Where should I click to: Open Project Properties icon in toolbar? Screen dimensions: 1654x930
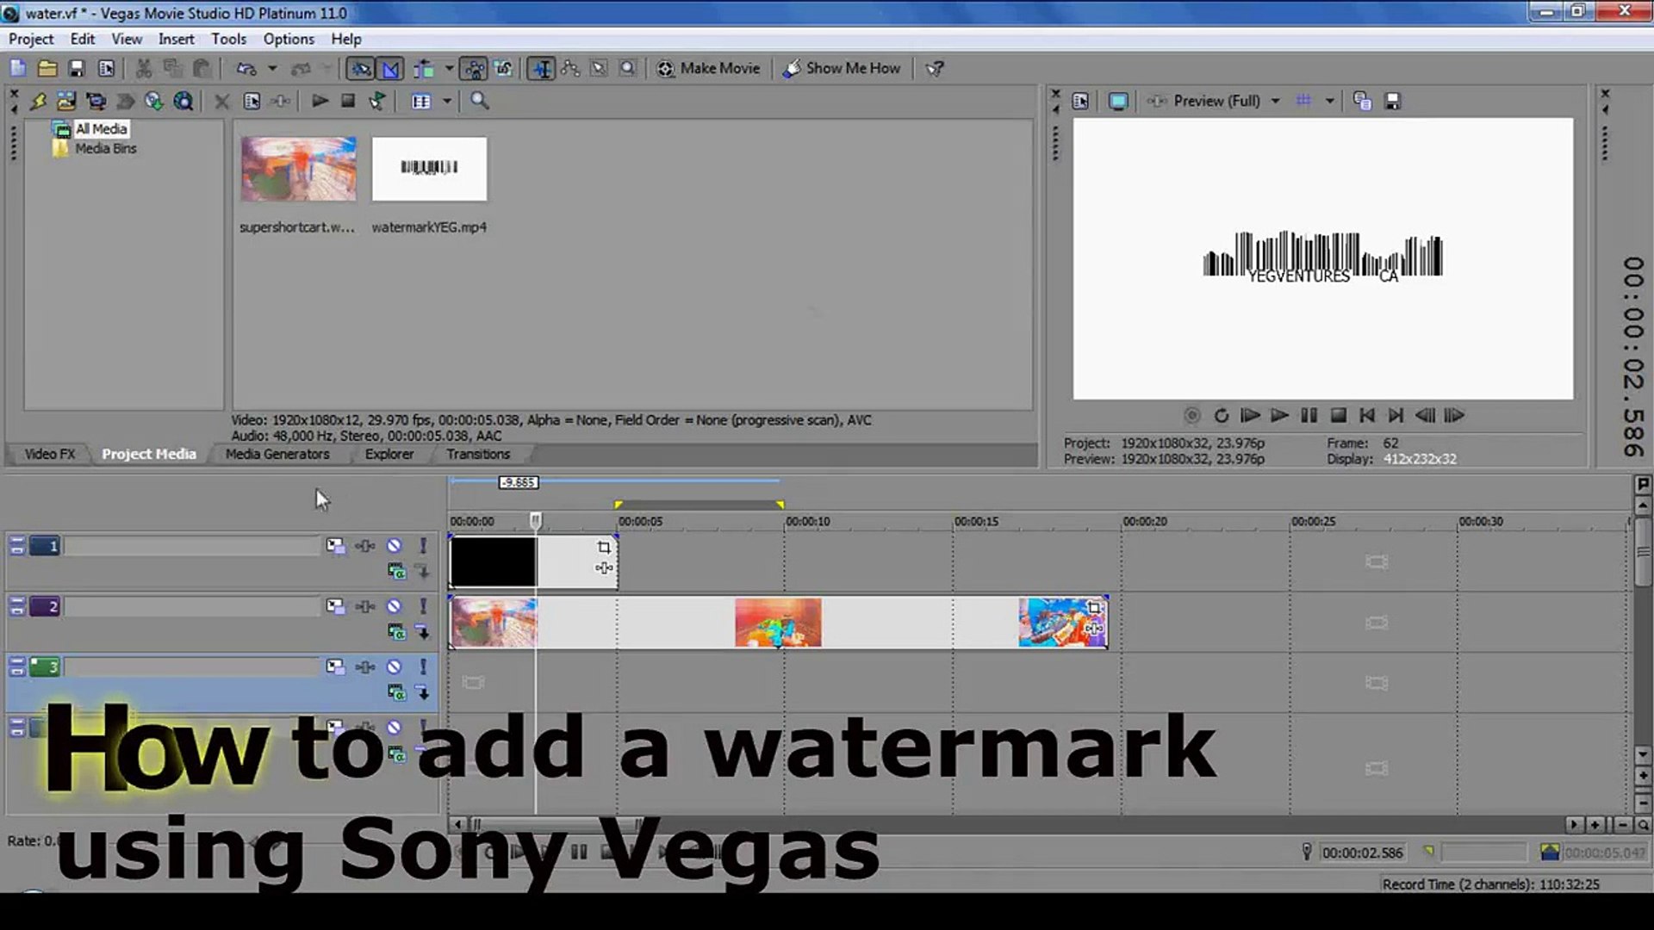(x=106, y=68)
